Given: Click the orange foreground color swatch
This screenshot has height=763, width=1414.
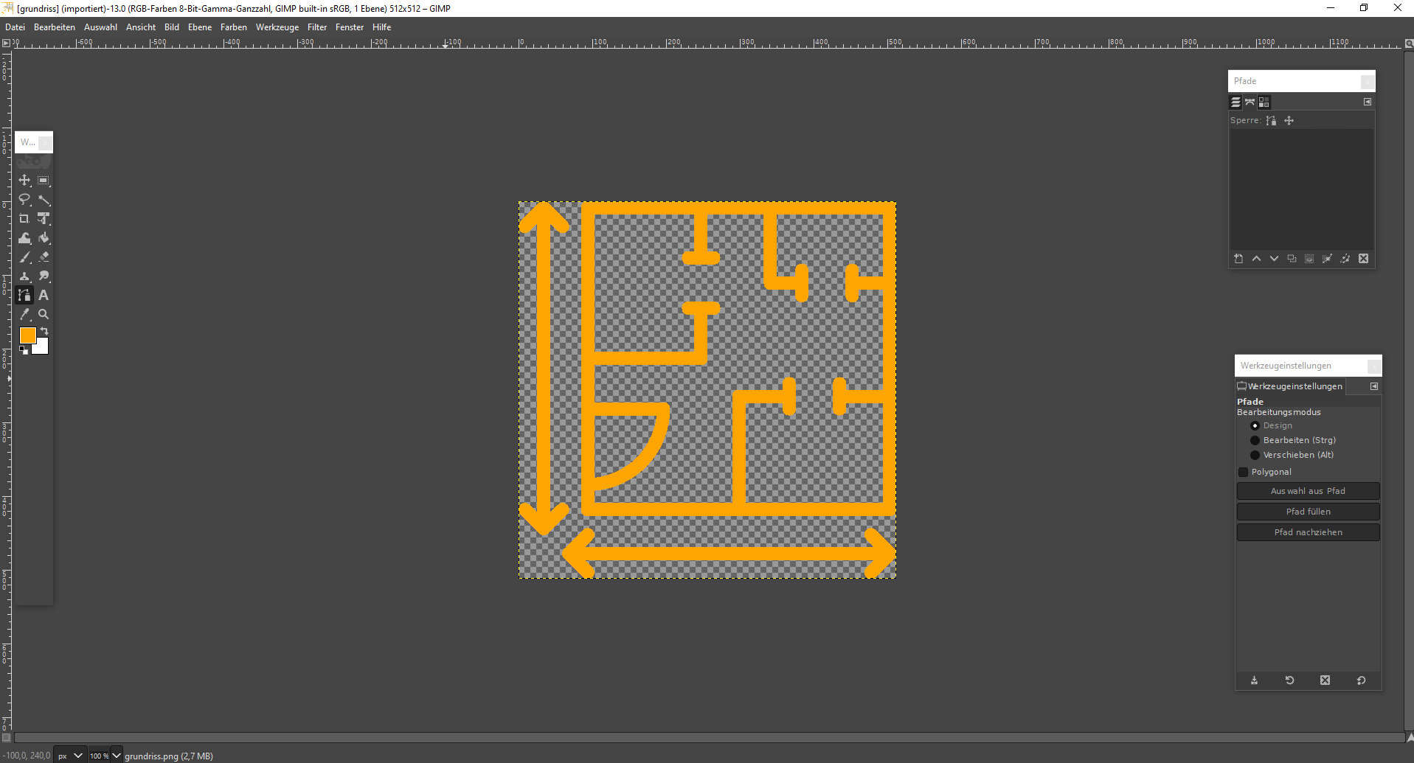Looking at the screenshot, I should (x=27, y=335).
